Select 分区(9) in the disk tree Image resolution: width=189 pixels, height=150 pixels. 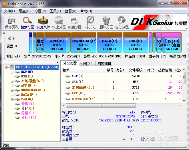tap(28, 113)
